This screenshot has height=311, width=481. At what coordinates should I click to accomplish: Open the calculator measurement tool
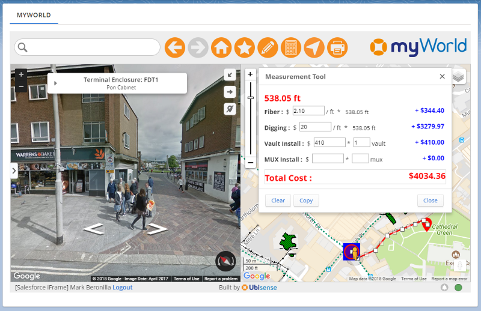291,47
